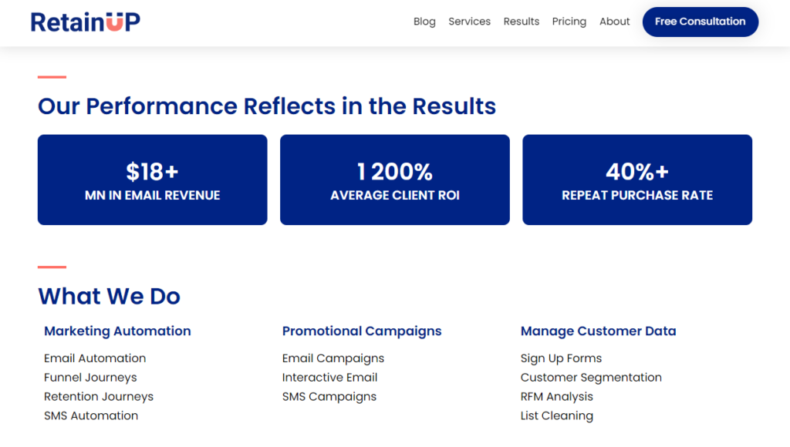
Task: Click the Free Consultation button
Action: pyautogui.click(x=700, y=22)
